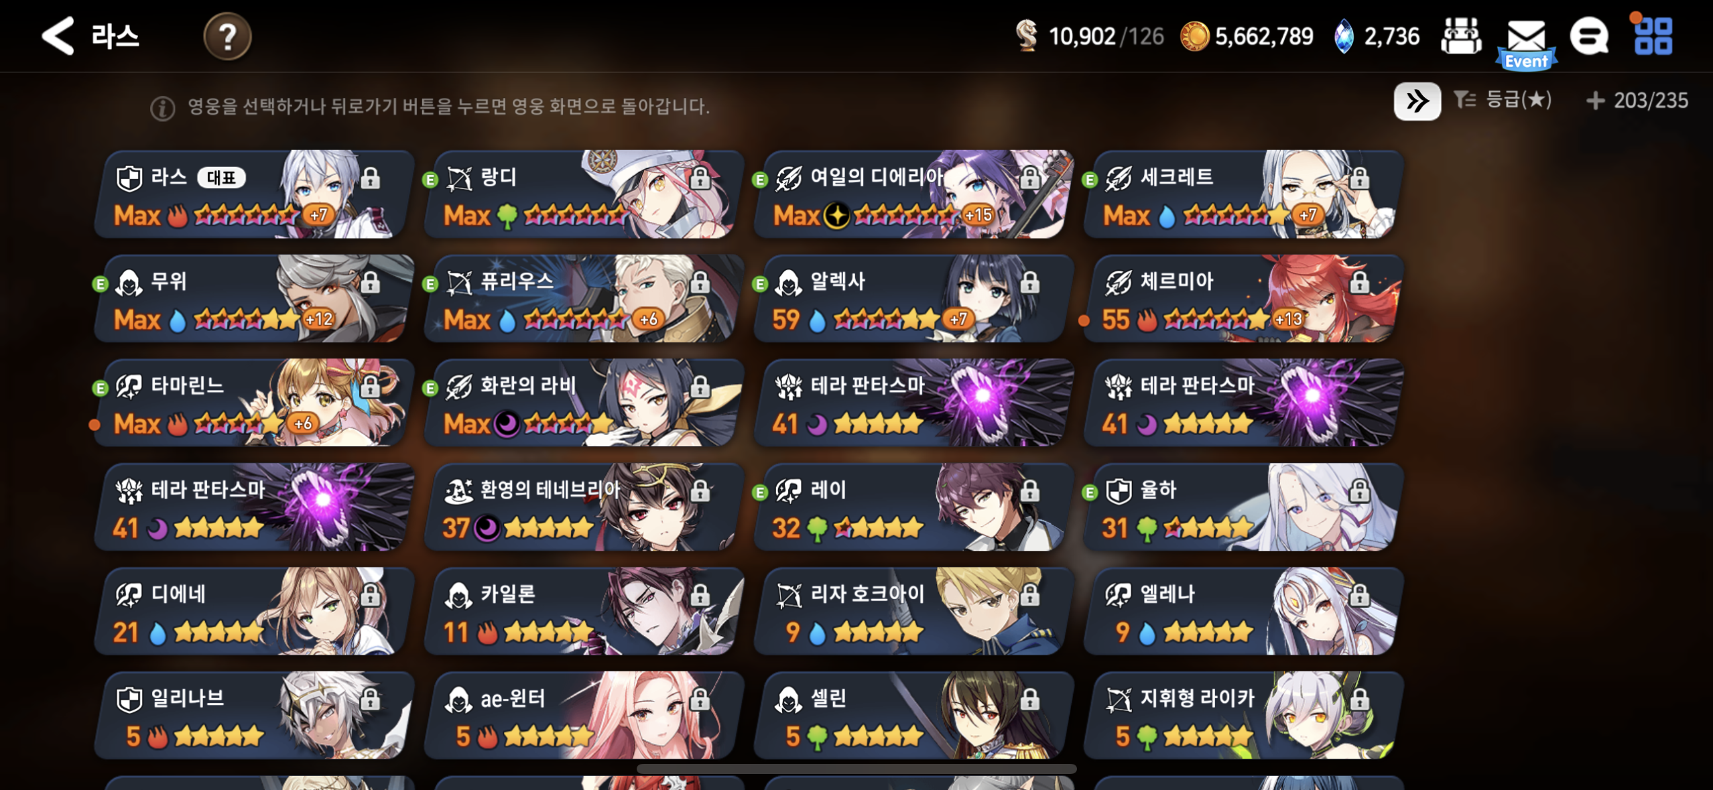Toggle the lock on 세크레트
Viewport: 1713px width, 790px height.
coord(1359,178)
